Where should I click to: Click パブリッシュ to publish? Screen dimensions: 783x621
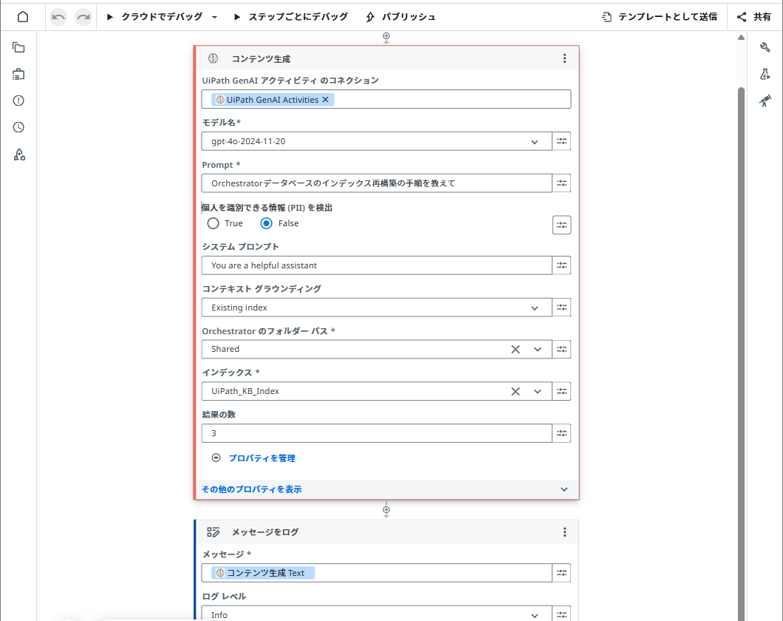pyautogui.click(x=400, y=17)
